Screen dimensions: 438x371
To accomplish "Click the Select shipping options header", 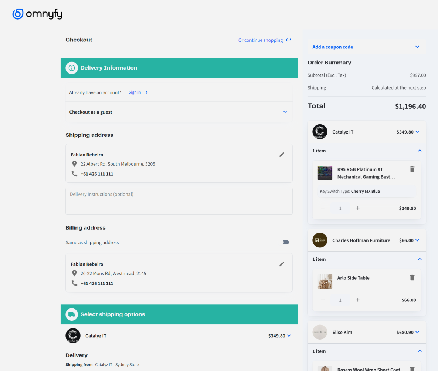I will click(x=113, y=314).
